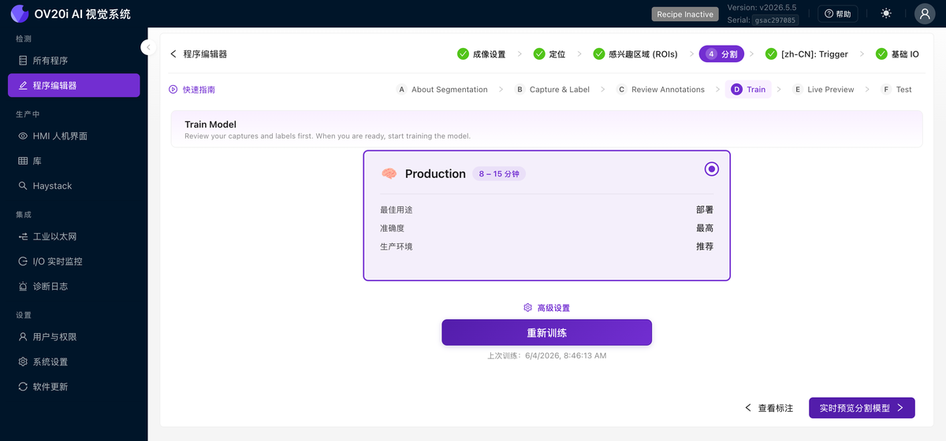946x441 pixels.
Task: Click the Recipe Inactive status badge
Action: (x=685, y=14)
